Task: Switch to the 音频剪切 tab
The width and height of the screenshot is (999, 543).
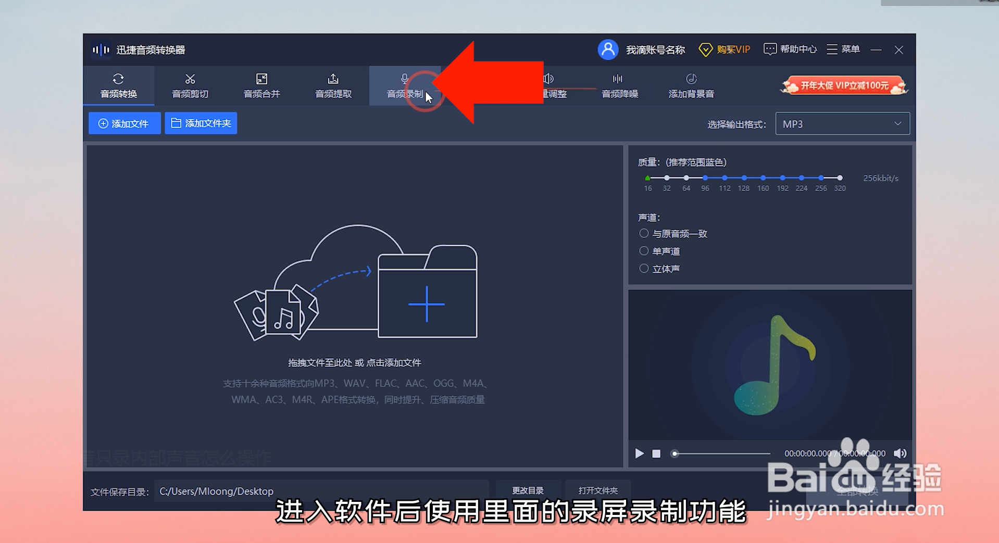Action: (190, 85)
